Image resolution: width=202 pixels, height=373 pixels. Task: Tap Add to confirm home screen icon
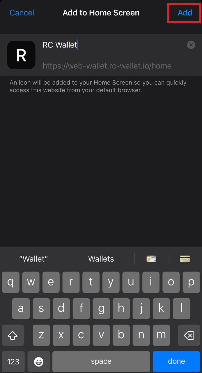185,13
